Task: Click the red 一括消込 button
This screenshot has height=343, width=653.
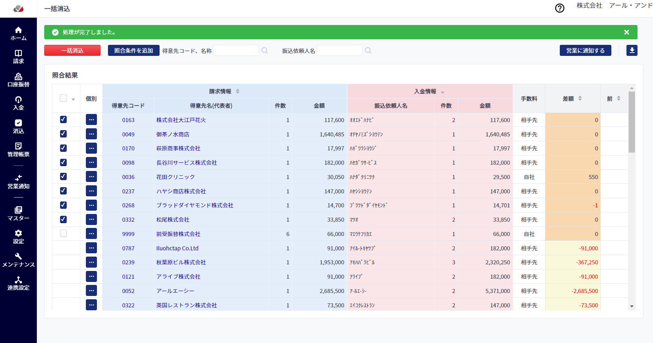Action: [72, 50]
